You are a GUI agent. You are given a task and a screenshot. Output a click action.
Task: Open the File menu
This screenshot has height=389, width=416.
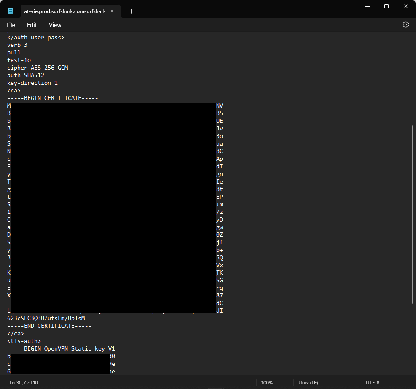click(x=11, y=25)
